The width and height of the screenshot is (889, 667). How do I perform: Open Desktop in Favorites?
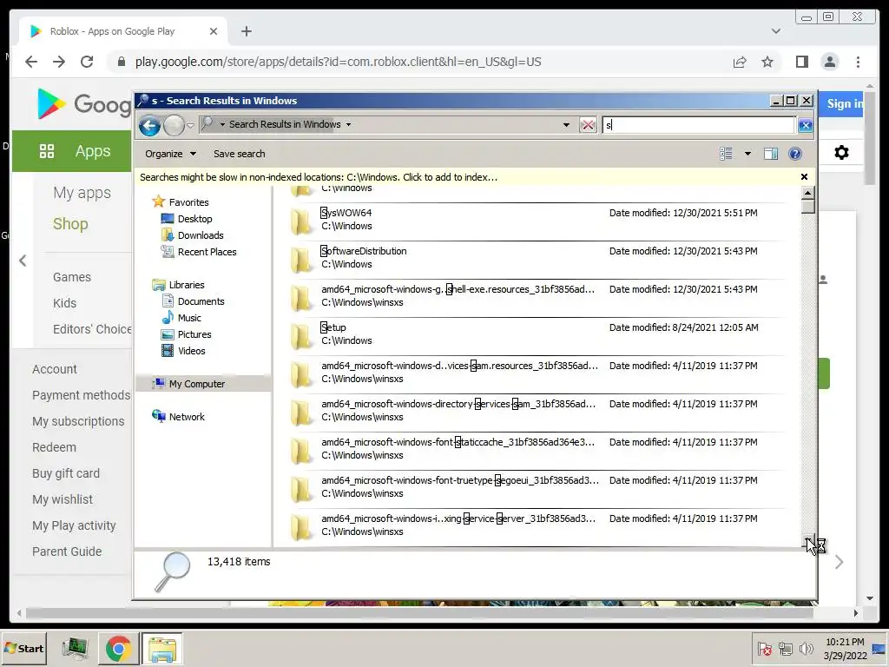click(x=194, y=219)
